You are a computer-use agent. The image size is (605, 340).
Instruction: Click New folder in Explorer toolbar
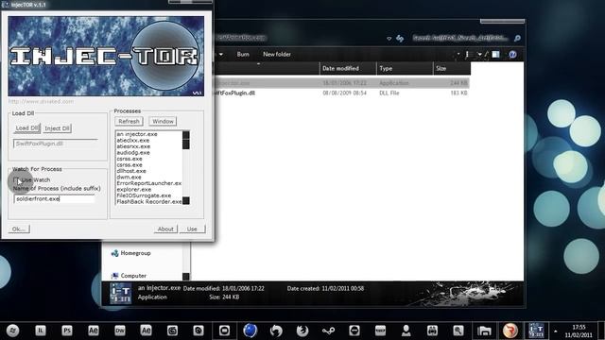coord(277,55)
